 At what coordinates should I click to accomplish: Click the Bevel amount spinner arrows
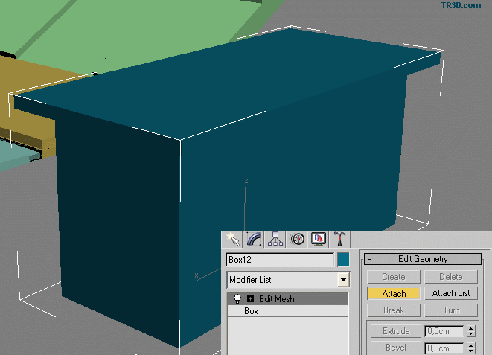[471, 348]
